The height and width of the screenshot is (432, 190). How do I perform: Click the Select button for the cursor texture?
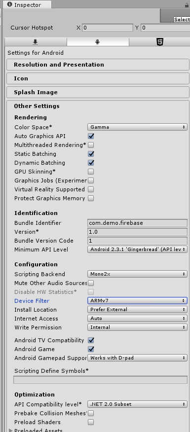click(x=182, y=20)
